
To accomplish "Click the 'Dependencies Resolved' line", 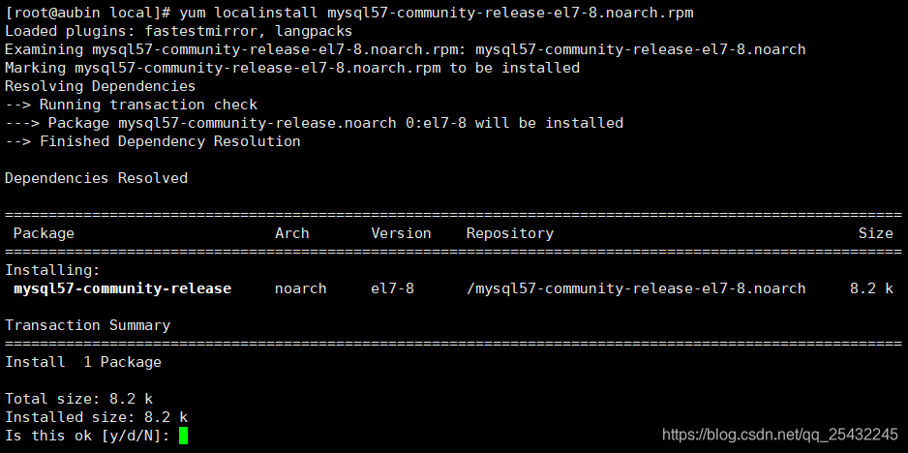I will [96, 178].
